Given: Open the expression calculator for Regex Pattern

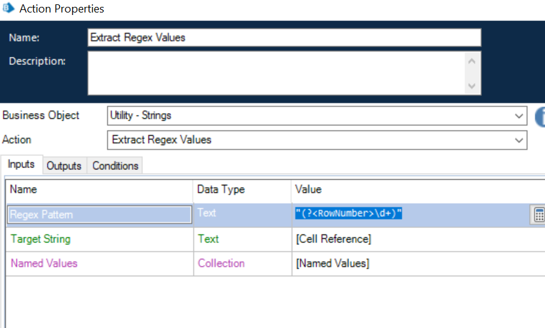Looking at the screenshot, I should point(538,214).
